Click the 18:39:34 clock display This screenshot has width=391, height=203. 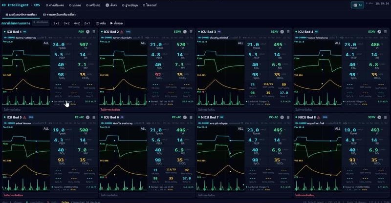click(x=382, y=4)
